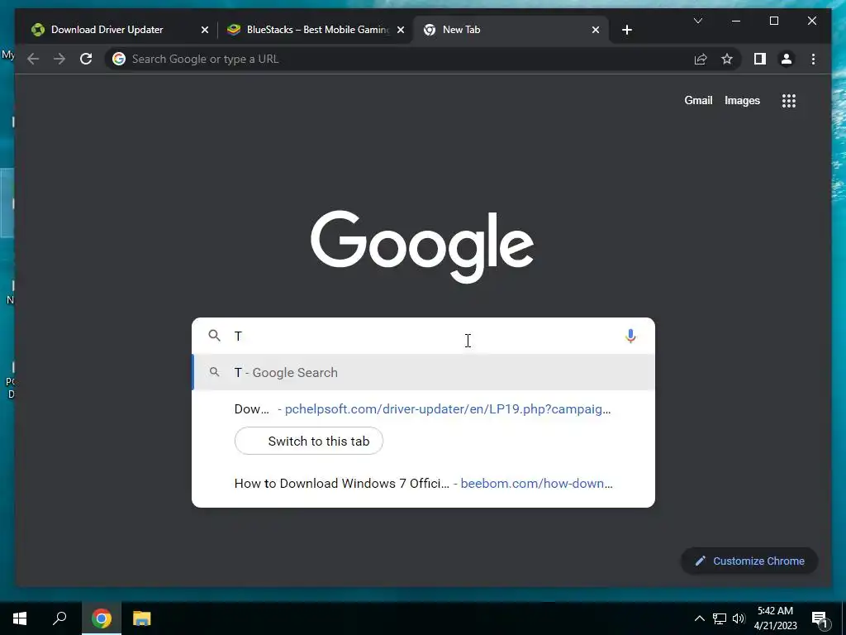
Task: Click the Google icon in the address bar
Action: click(x=119, y=59)
